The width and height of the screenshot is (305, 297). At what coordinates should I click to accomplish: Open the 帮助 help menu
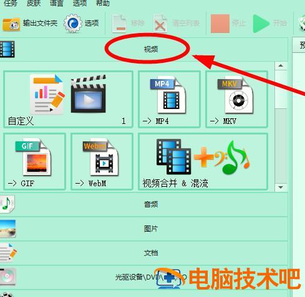pos(102,3)
